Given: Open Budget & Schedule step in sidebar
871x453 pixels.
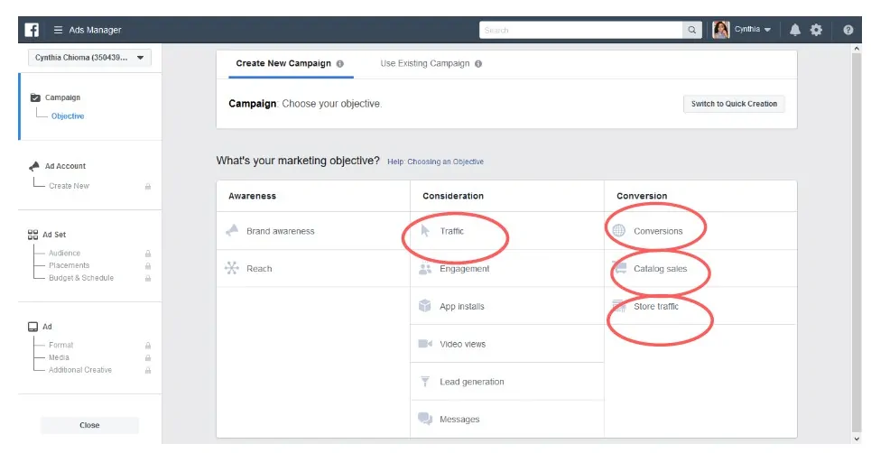Looking at the screenshot, I should (x=81, y=278).
